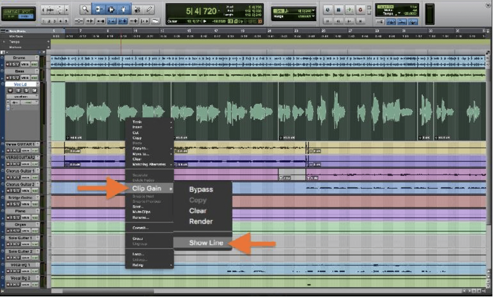Arm recording with the transport Record button
This screenshot has height=297, width=493.
360,10
